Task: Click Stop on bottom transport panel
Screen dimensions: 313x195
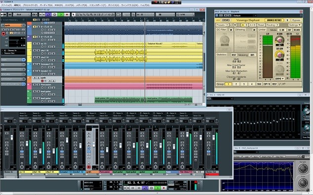Action: (x=151, y=188)
